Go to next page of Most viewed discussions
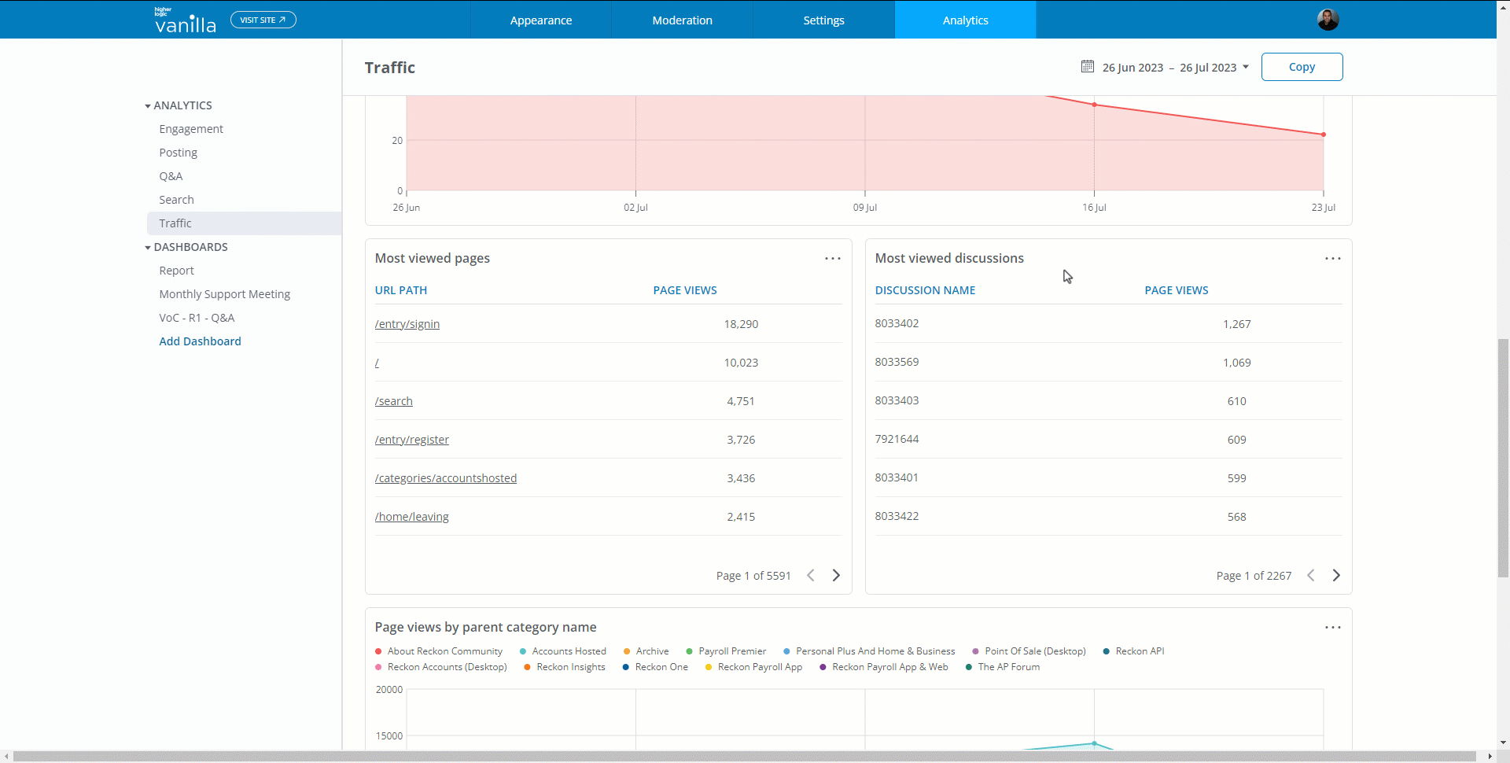This screenshot has height=763, width=1510. [1336, 576]
